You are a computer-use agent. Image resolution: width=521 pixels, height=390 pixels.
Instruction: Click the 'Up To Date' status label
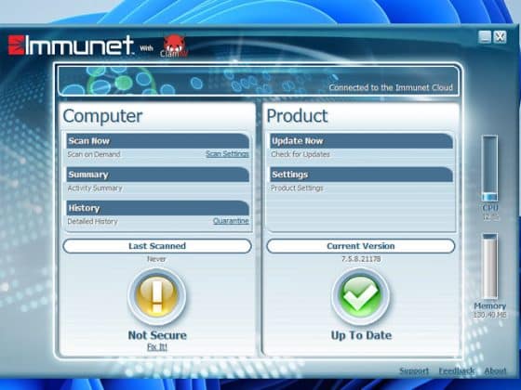point(361,335)
